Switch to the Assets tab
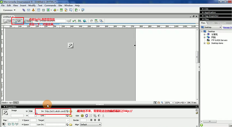 tap(212, 23)
